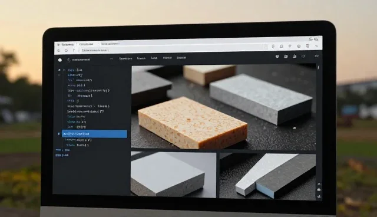Open the fourth menu item in the app header

coord(167,58)
